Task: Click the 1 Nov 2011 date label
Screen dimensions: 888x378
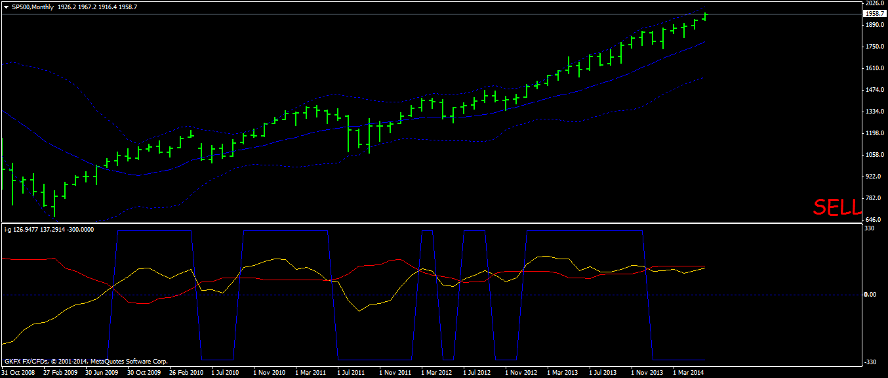Action: (x=395, y=373)
